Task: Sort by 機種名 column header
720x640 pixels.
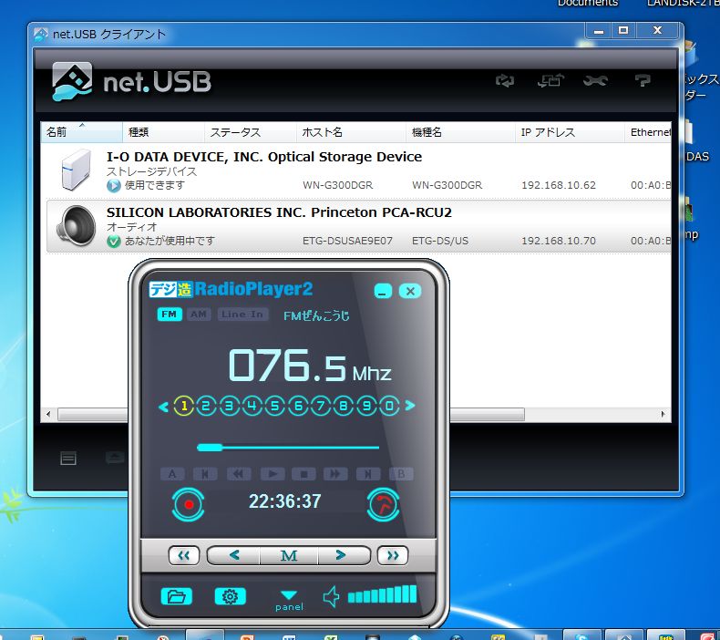Action: pos(460,132)
